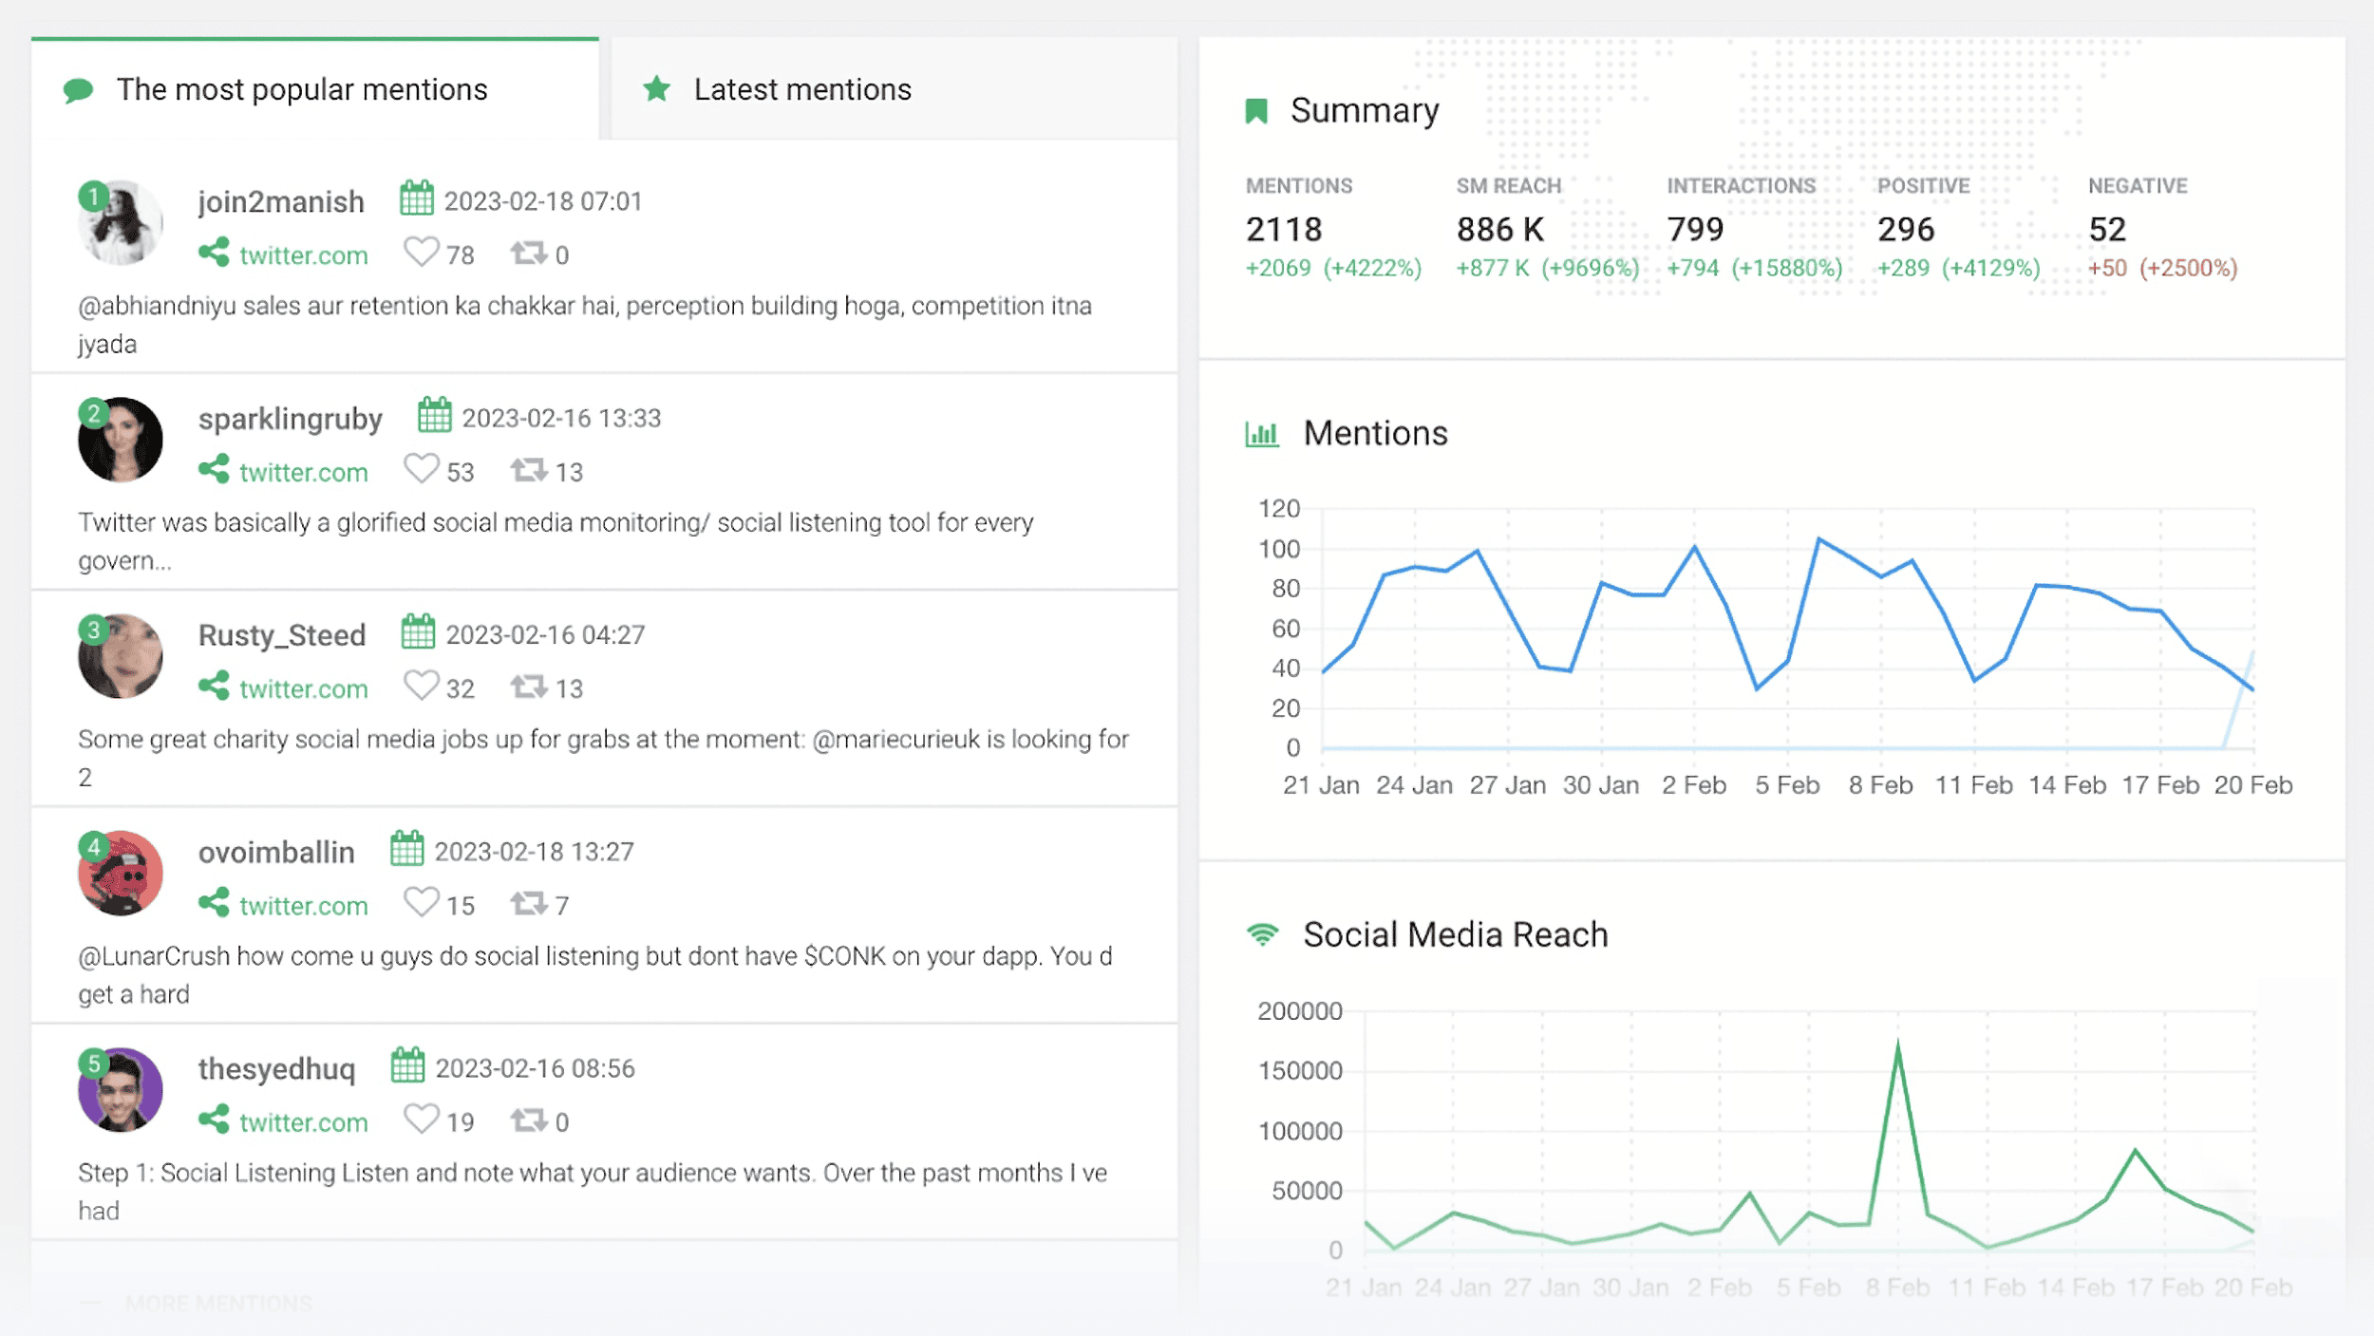
Task: Open the tweet text starting '@abhiandniyu sales aur retention'
Action: pyautogui.click(x=585, y=325)
